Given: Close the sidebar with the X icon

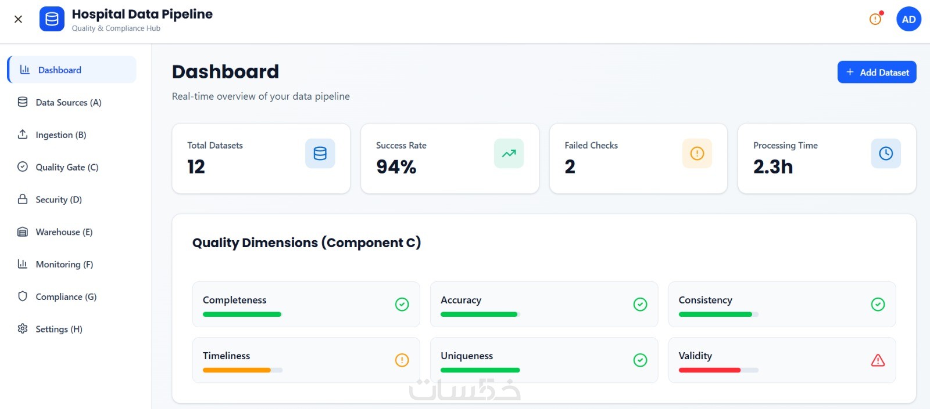Looking at the screenshot, I should (18, 19).
